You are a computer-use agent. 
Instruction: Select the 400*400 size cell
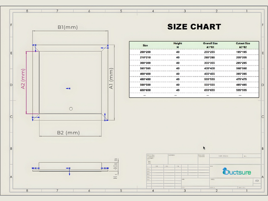(145, 74)
